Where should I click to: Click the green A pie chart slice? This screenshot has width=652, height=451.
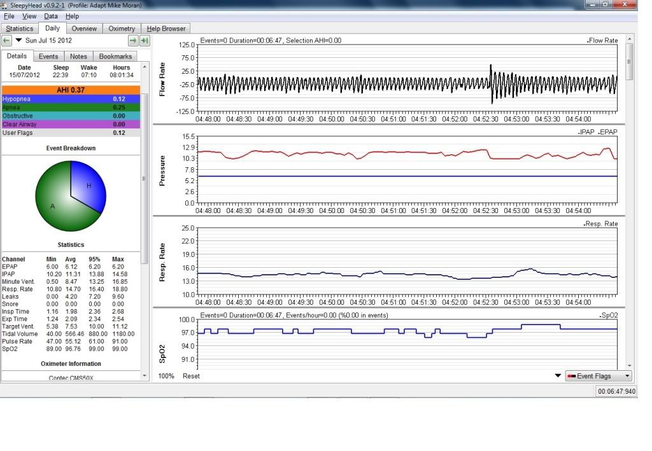coord(52,206)
